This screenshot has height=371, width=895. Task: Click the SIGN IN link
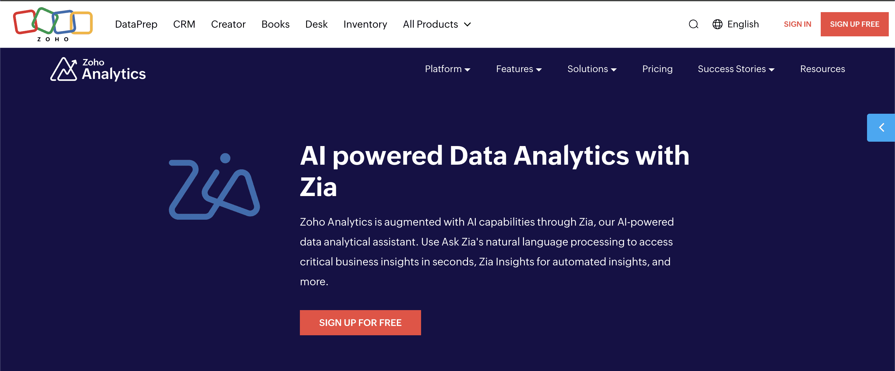[797, 24]
